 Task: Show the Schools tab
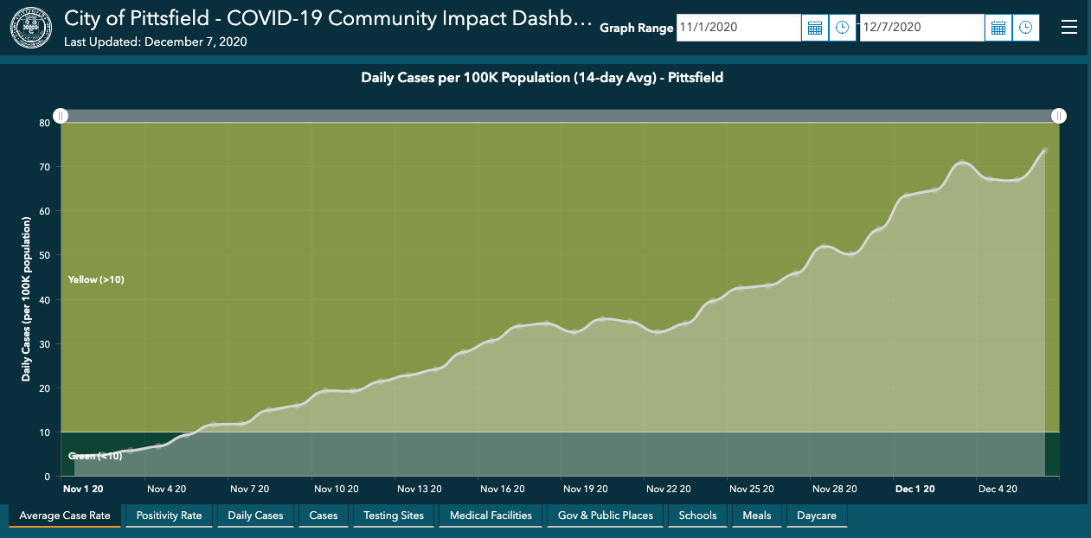tap(697, 516)
